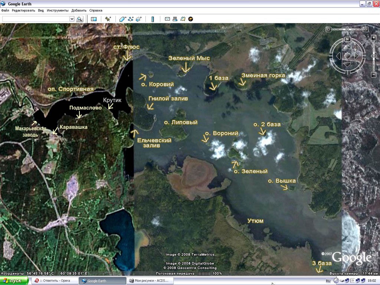The height and width of the screenshot is (285, 380).
Task: Select the ruler measure tool
Action: click(153, 19)
